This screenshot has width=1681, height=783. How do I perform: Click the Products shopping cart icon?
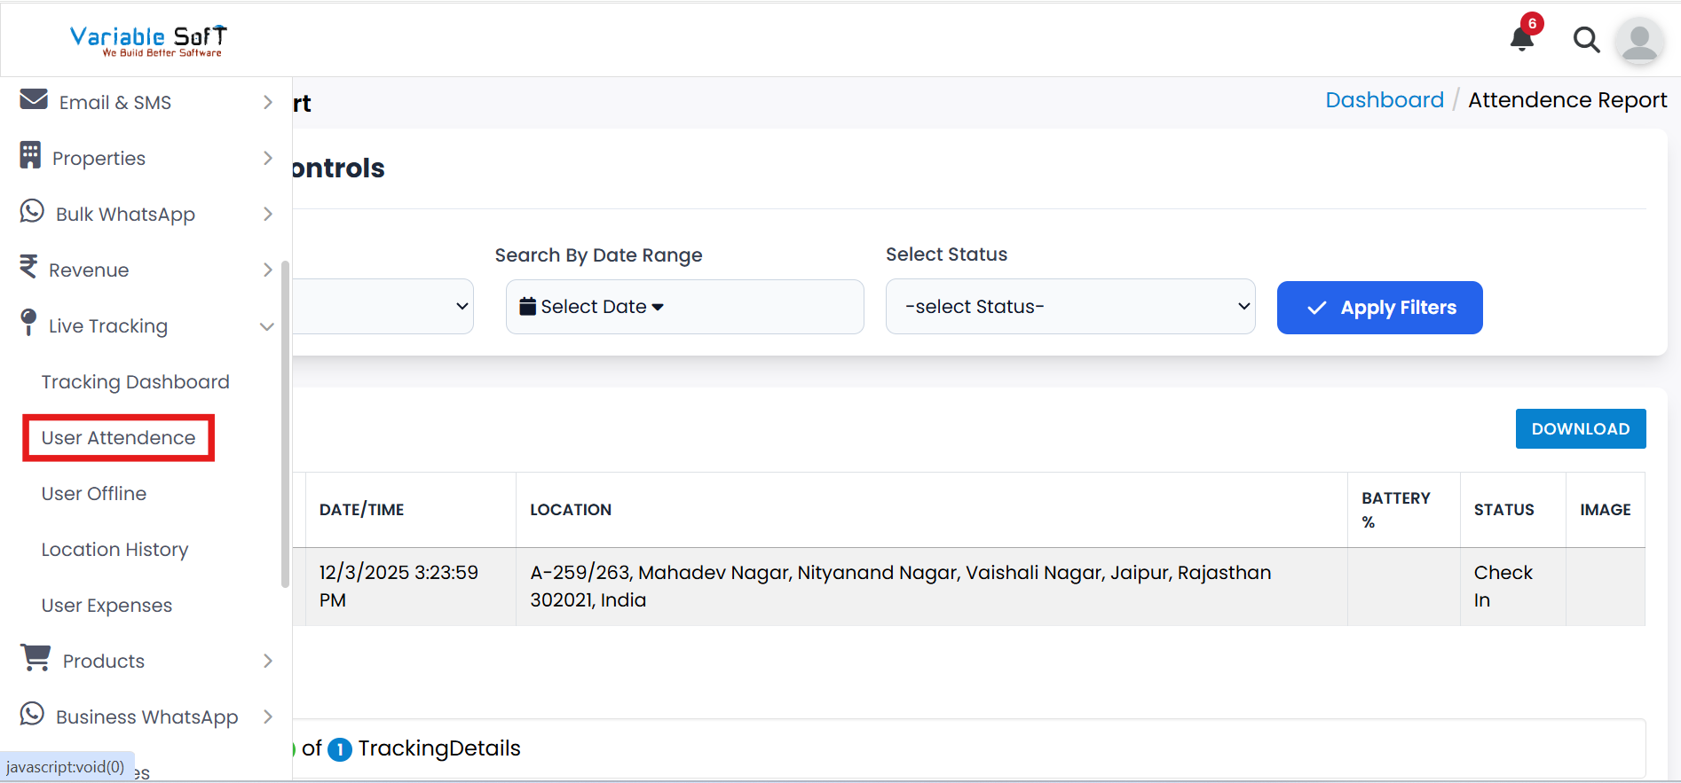[36, 658]
